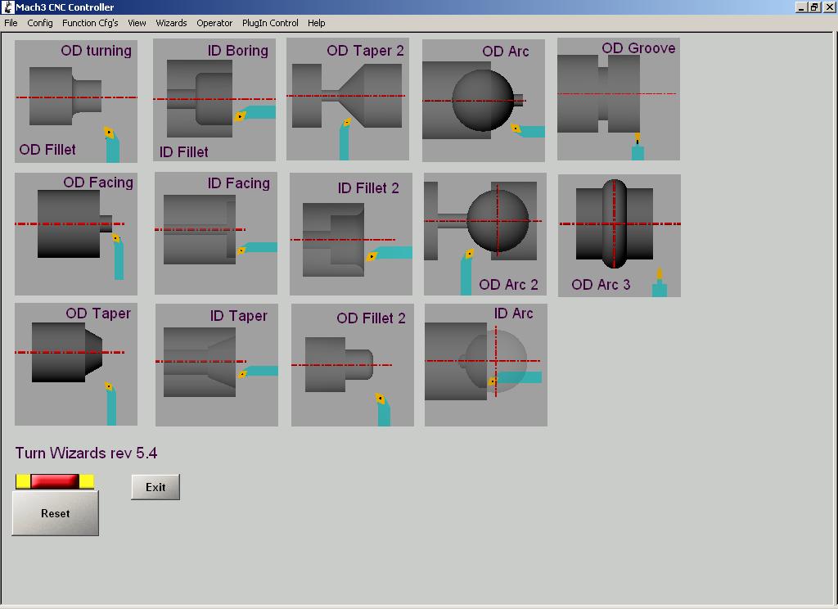Select the ID Boring wizard icon
This screenshot has height=609, width=838.
(214, 101)
